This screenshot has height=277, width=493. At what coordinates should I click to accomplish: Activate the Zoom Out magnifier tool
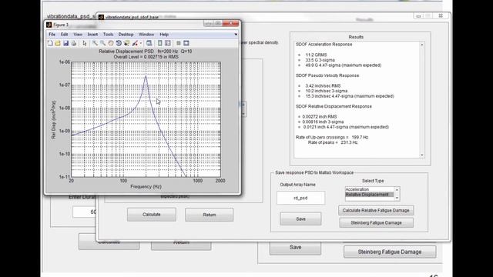102,43
